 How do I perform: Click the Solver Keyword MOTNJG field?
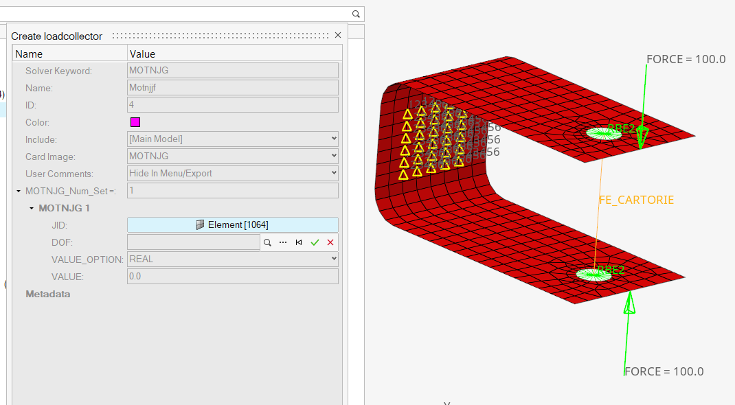pyautogui.click(x=232, y=70)
